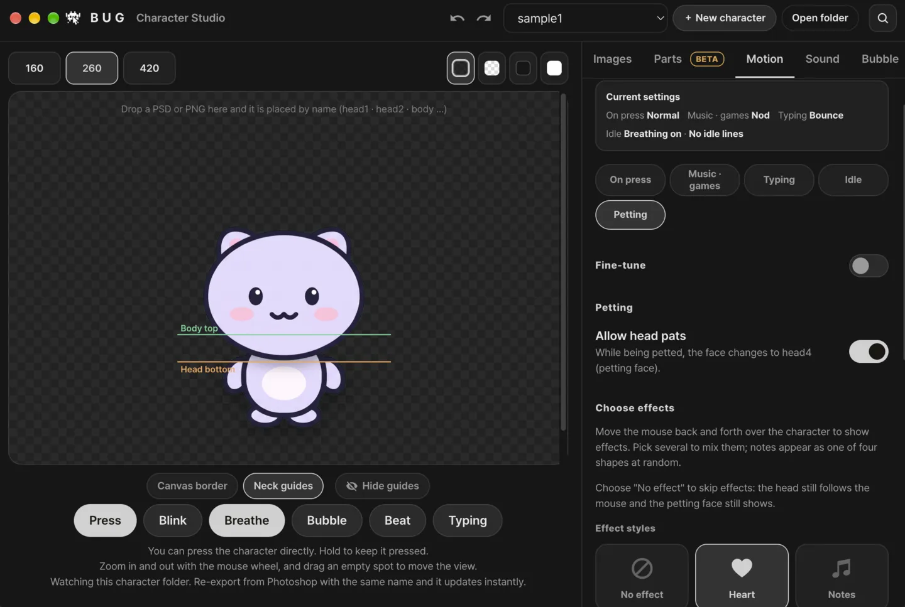
Task: Turn off Allow head pats switch
Action: (x=869, y=352)
